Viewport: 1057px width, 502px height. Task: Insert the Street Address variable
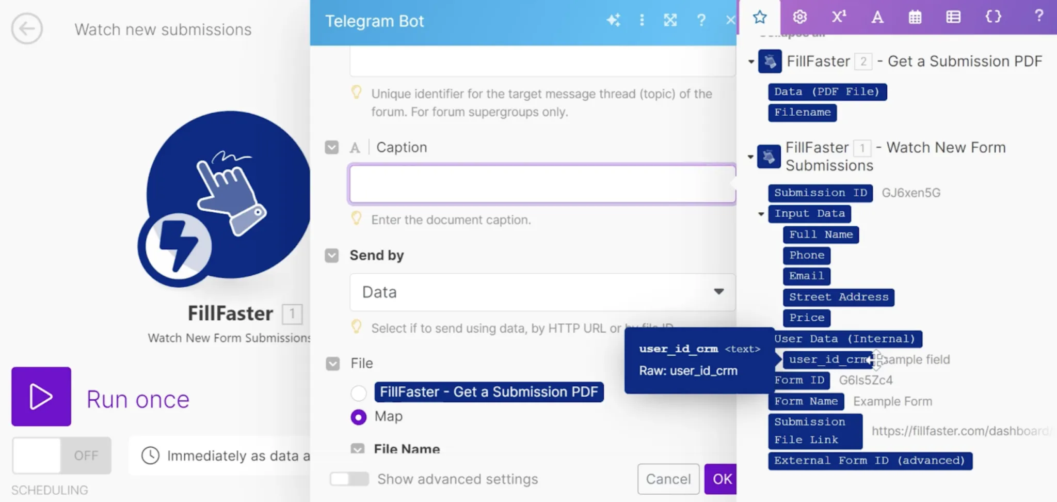click(x=839, y=297)
